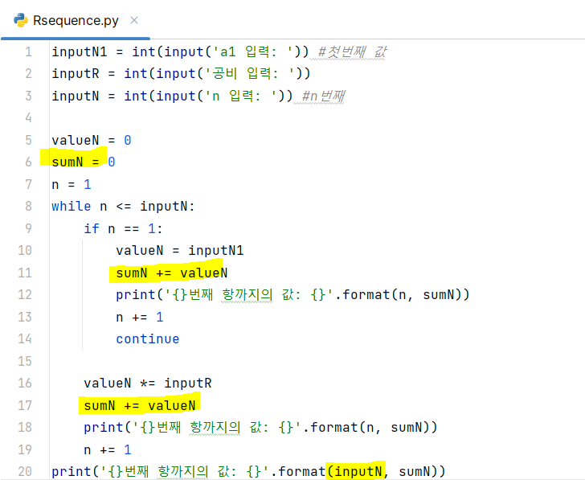
Task: Place cursor on 'inputN1 = int(input('a1 입력: '))'
Action: pos(180,51)
